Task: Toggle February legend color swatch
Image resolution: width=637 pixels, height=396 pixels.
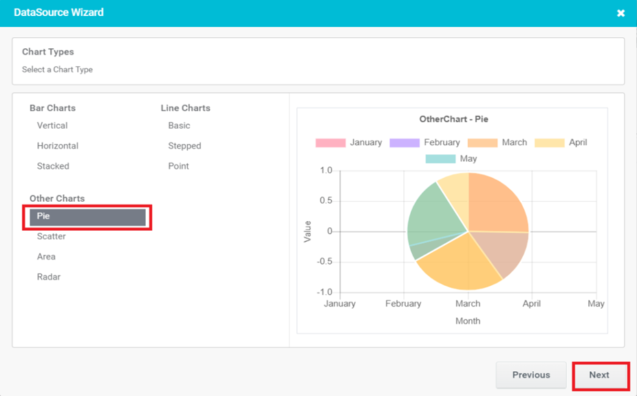Action: (x=404, y=143)
